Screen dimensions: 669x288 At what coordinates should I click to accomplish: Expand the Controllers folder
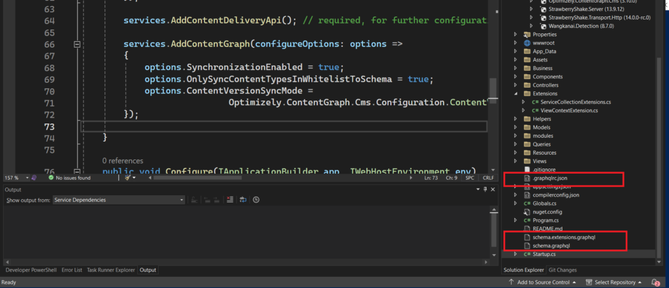click(516, 85)
